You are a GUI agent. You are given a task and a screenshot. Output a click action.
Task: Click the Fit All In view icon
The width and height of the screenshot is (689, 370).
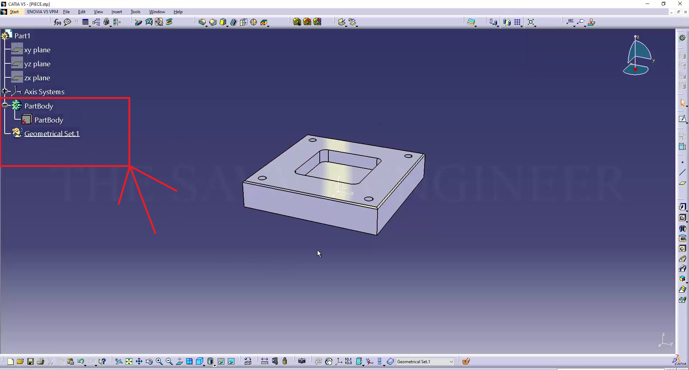click(x=129, y=361)
